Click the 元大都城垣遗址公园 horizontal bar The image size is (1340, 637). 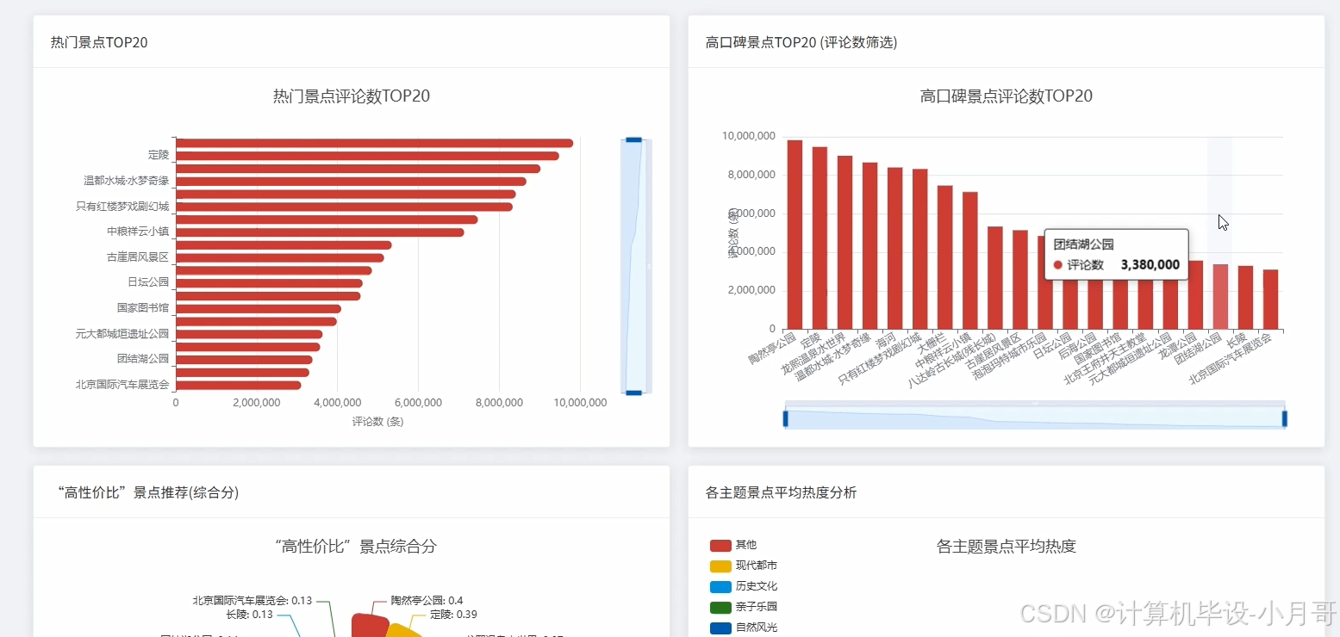pyautogui.click(x=249, y=334)
